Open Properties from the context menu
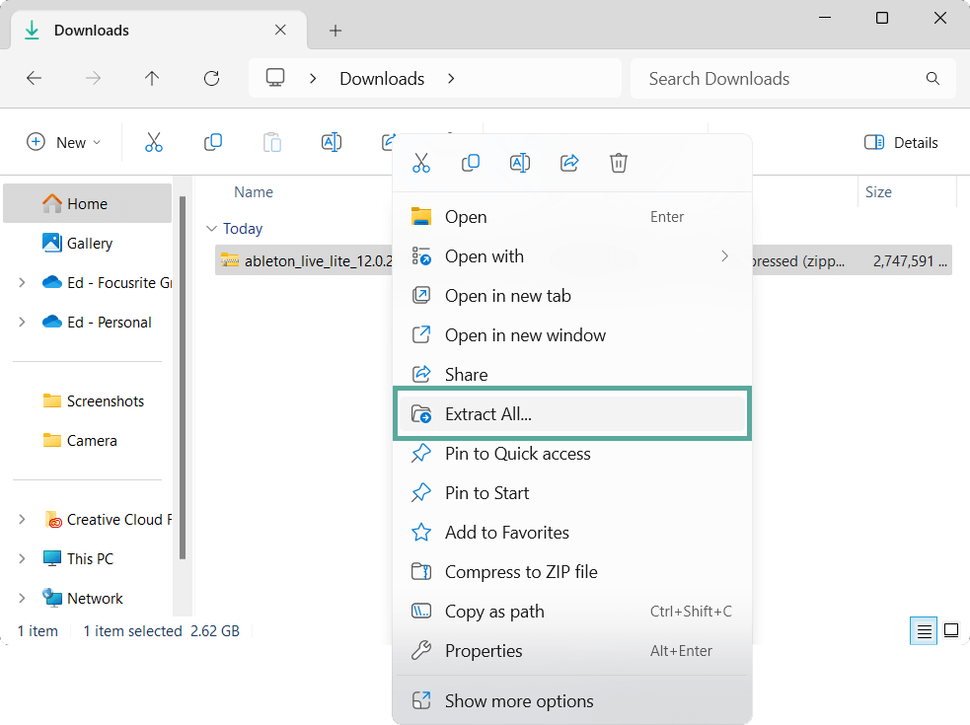The image size is (970, 725). (x=572, y=651)
